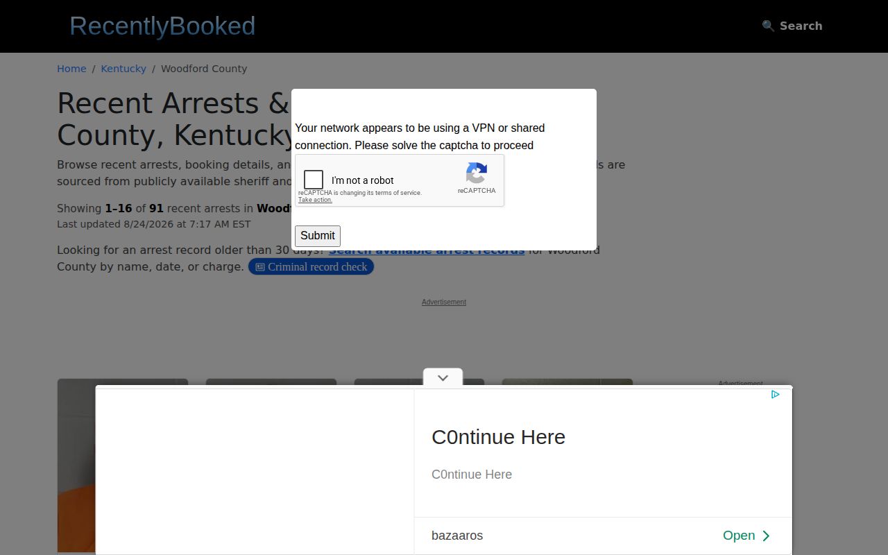Screen dimensions: 888x555
Task: Click the grey "C0ntinue Here" ad subtitle
Action: (472, 475)
